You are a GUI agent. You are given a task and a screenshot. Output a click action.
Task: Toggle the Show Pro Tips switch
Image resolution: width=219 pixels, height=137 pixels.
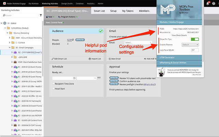click(195, 39)
